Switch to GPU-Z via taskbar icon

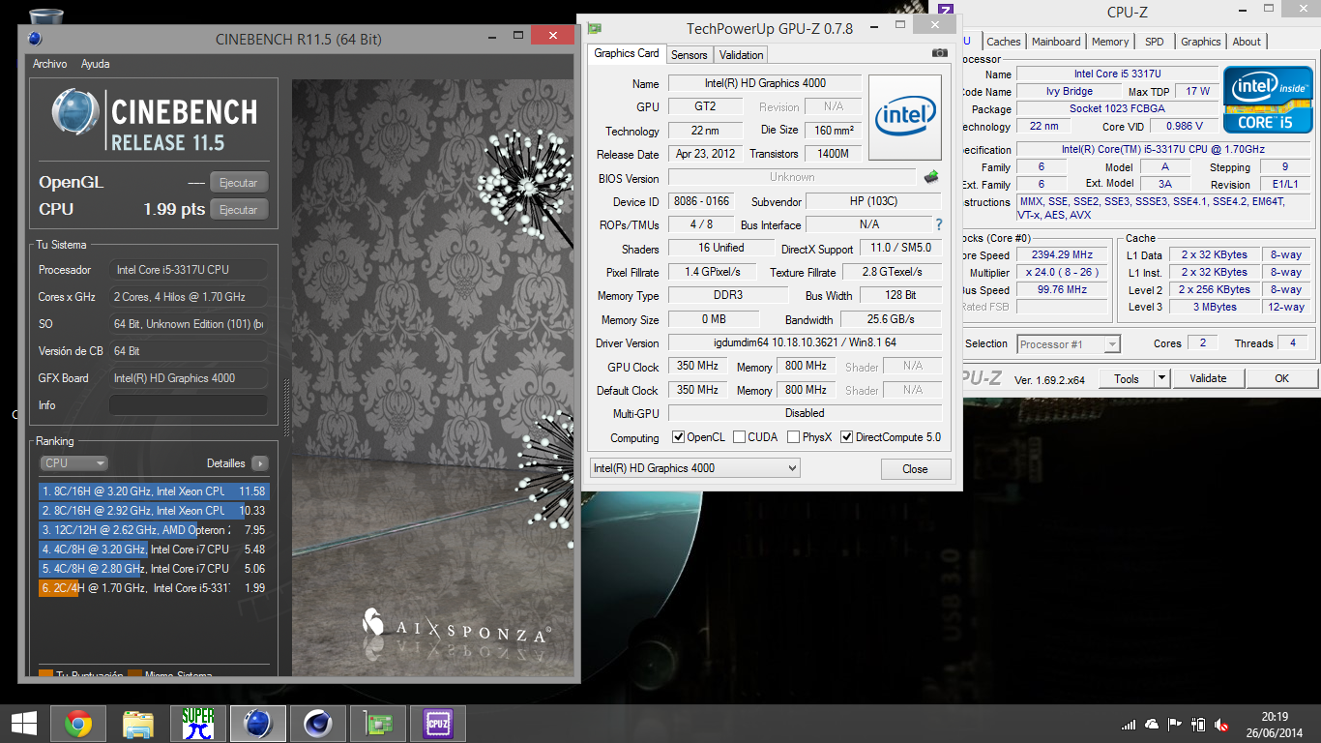[378, 724]
